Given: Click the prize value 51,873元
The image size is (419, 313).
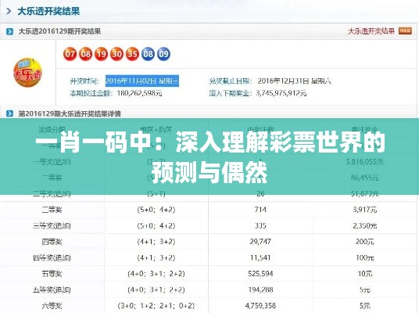Looking at the screenshot, I should 365,193.
